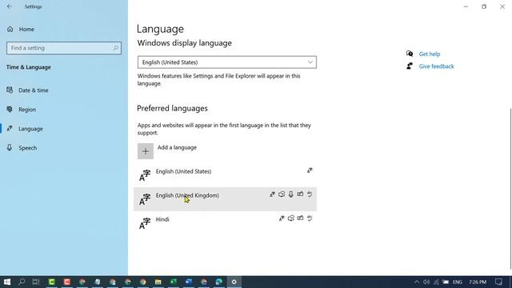Click the 7:26 PM clock
512x288 pixels.
tap(478, 282)
